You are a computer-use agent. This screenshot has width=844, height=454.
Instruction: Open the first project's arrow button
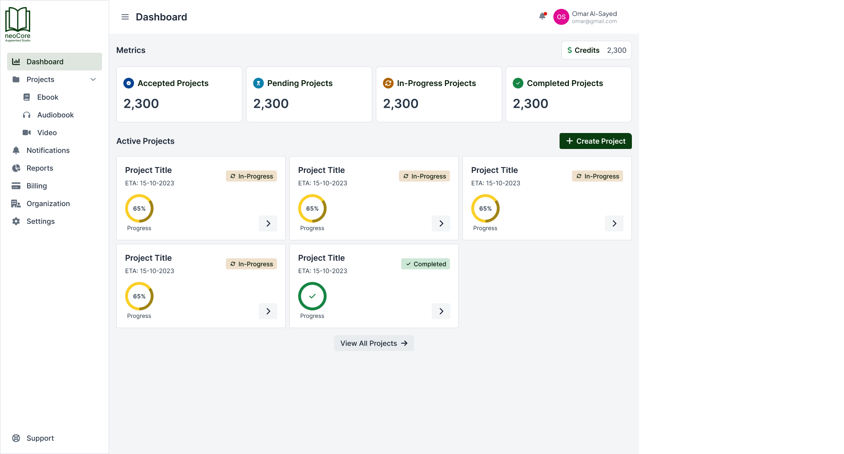click(268, 223)
